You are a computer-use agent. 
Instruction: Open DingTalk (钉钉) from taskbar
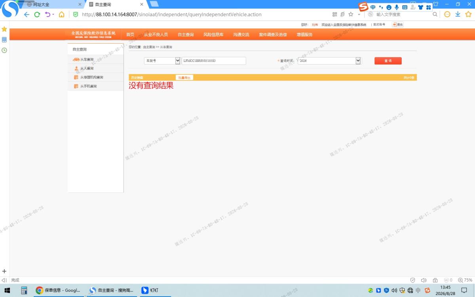[x=154, y=290]
